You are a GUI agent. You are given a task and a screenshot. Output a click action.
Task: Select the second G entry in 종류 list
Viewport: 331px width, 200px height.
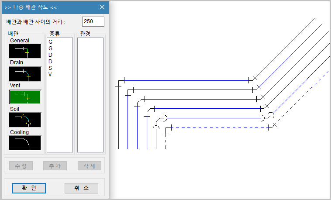(x=51, y=48)
